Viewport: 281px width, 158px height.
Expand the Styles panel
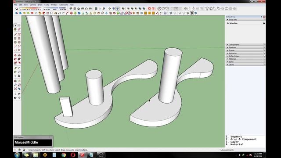[x=245, y=62]
